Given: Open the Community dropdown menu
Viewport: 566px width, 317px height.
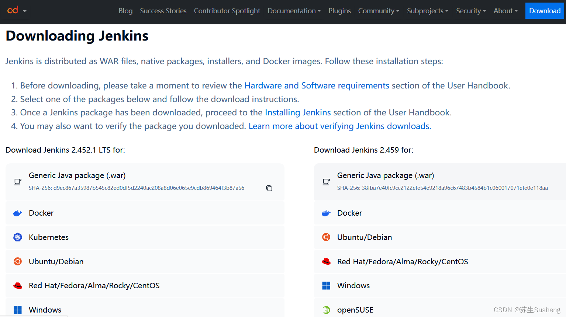Looking at the screenshot, I should pos(379,11).
